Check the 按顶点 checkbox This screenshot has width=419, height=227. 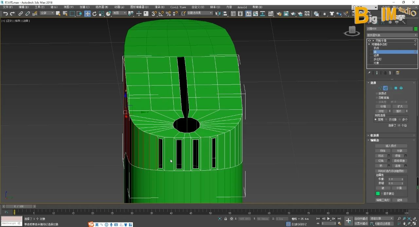[x=377, y=93]
